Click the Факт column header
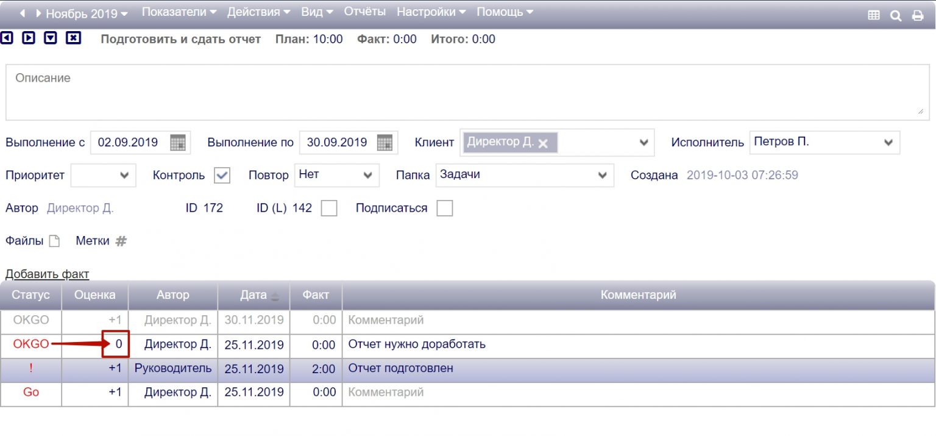The height and width of the screenshot is (436, 936). pyautogui.click(x=316, y=295)
